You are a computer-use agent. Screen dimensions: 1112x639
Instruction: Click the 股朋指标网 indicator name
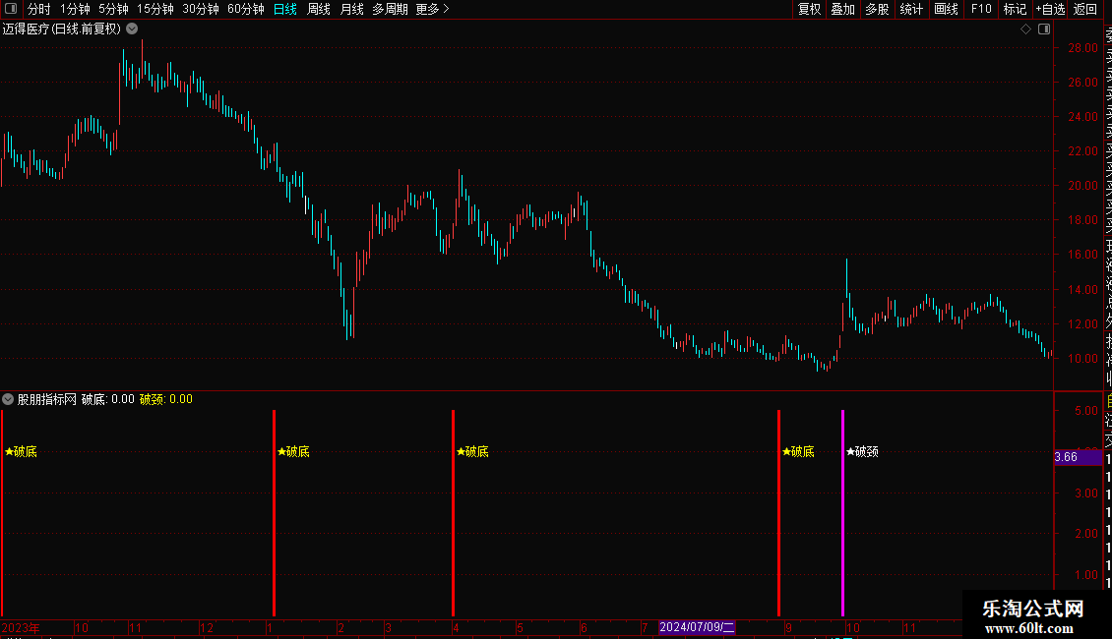pos(47,399)
